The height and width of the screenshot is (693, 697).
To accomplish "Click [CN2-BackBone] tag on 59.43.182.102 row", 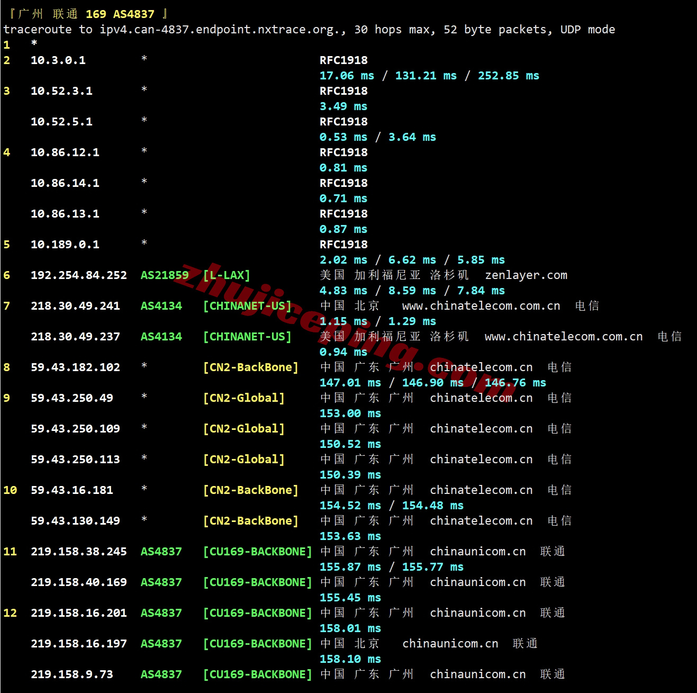I will pos(251,367).
